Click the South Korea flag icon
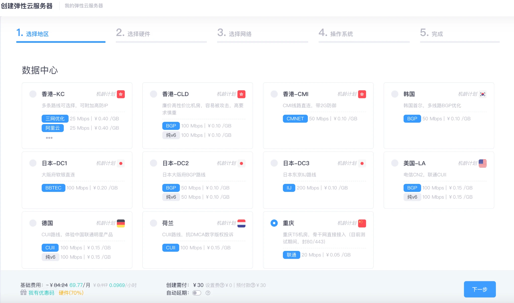The image size is (514, 303). (482, 94)
